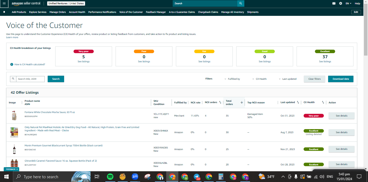The width and height of the screenshot is (368, 182).
Task: Open the EN language dropdown
Action: [349, 3]
